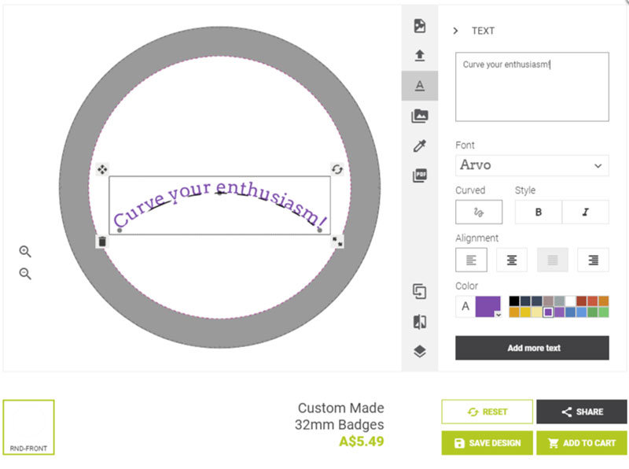
Task: Click the Save Design button
Action: tap(487, 443)
